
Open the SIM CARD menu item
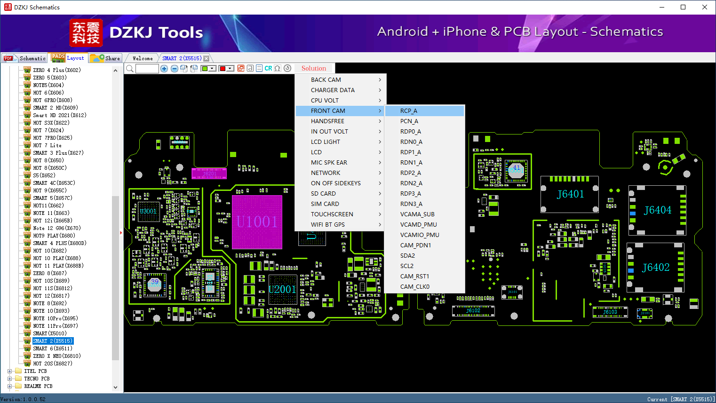point(341,204)
